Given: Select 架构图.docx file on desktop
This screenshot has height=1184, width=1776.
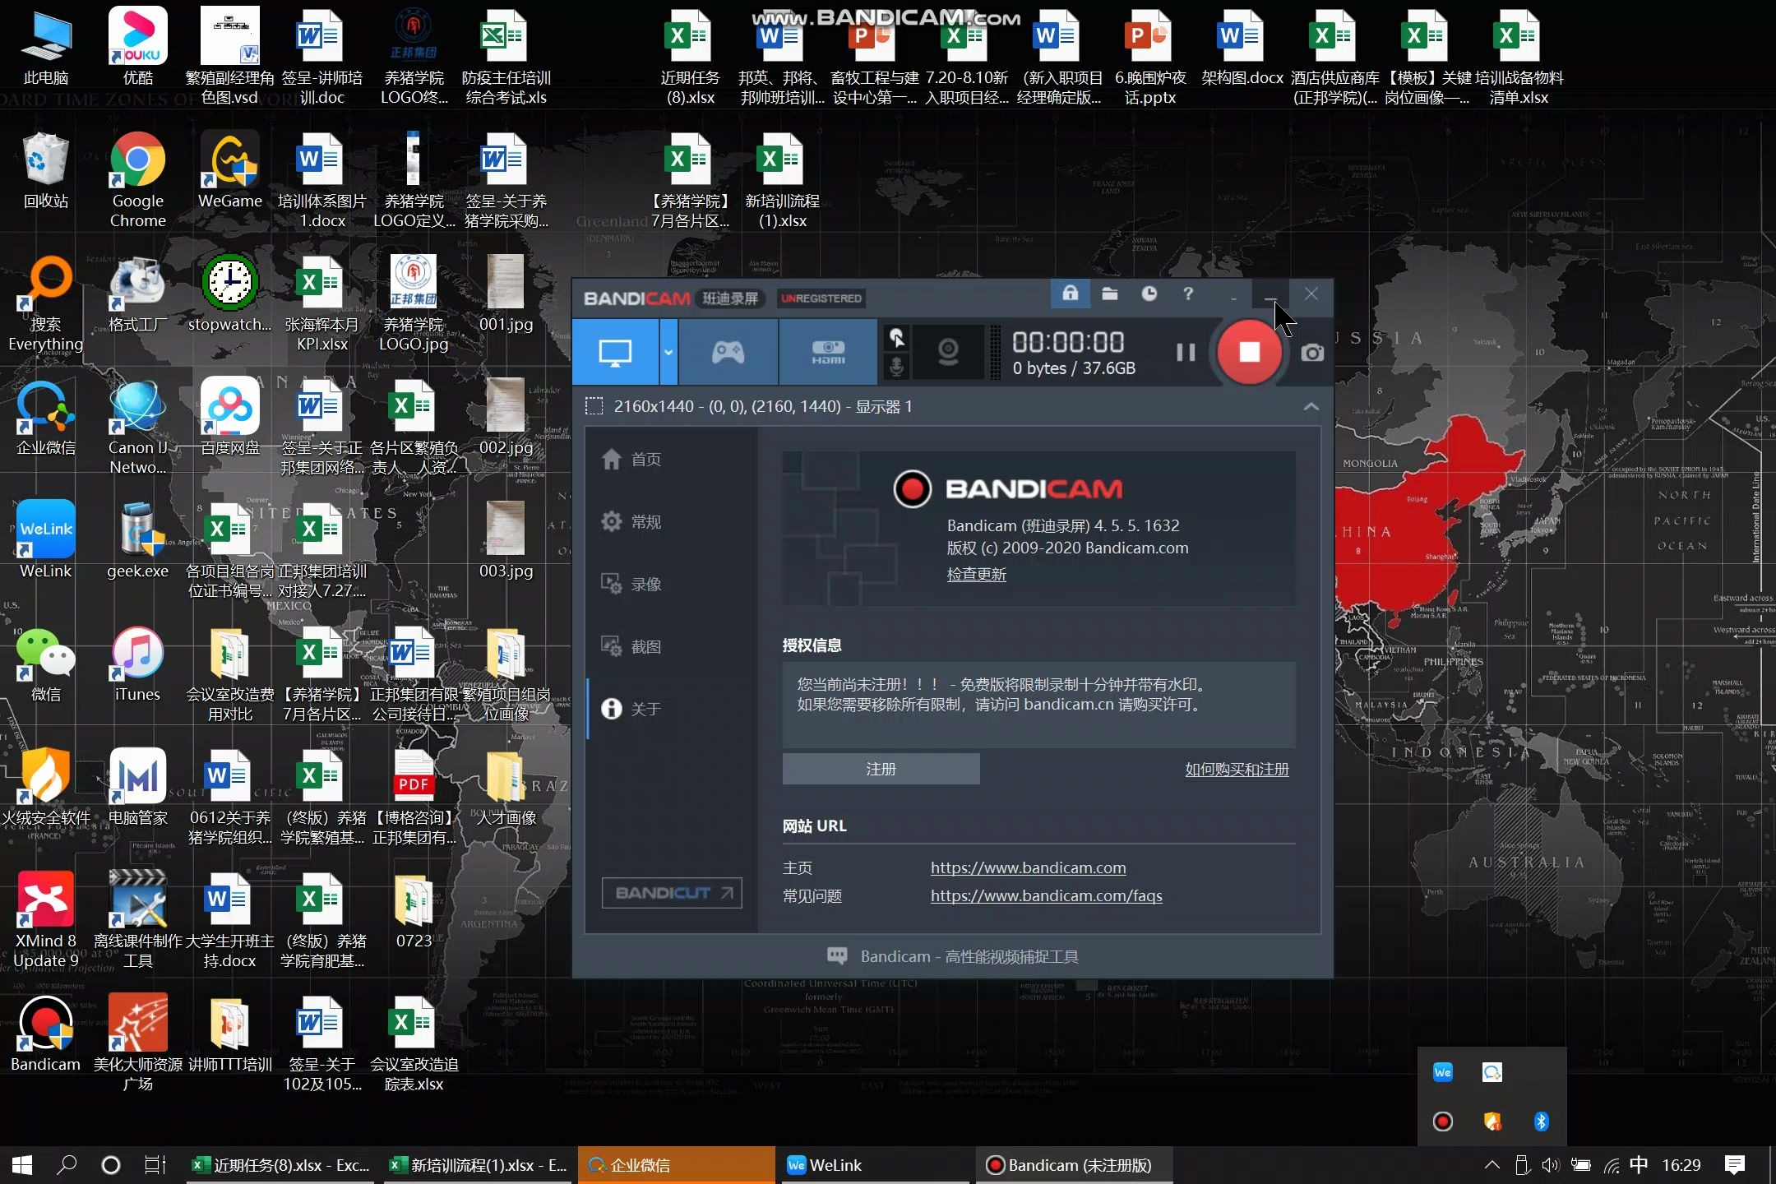Looking at the screenshot, I should pos(1242,48).
